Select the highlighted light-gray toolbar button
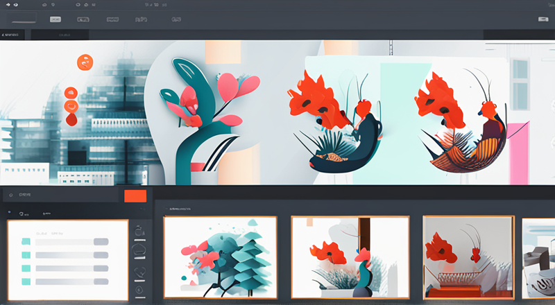Viewport: 555px width, 305px height. tap(55, 19)
